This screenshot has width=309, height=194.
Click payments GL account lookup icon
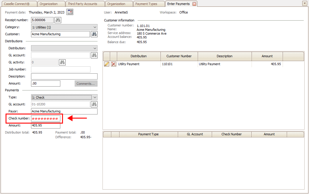[94, 104]
